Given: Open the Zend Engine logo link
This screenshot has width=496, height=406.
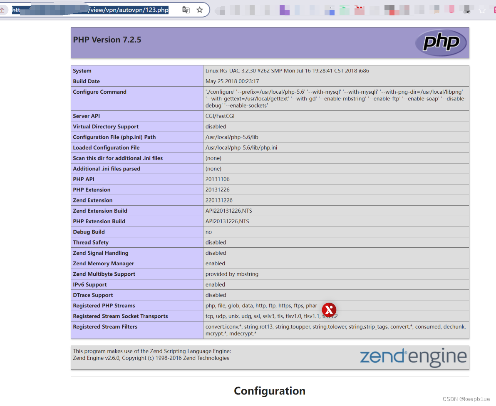Looking at the screenshot, I should [x=413, y=357].
